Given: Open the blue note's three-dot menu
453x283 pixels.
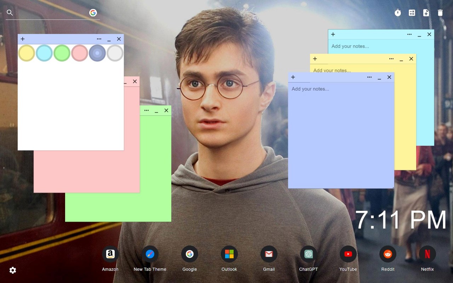Looking at the screenshot, I should pos(369,77).
